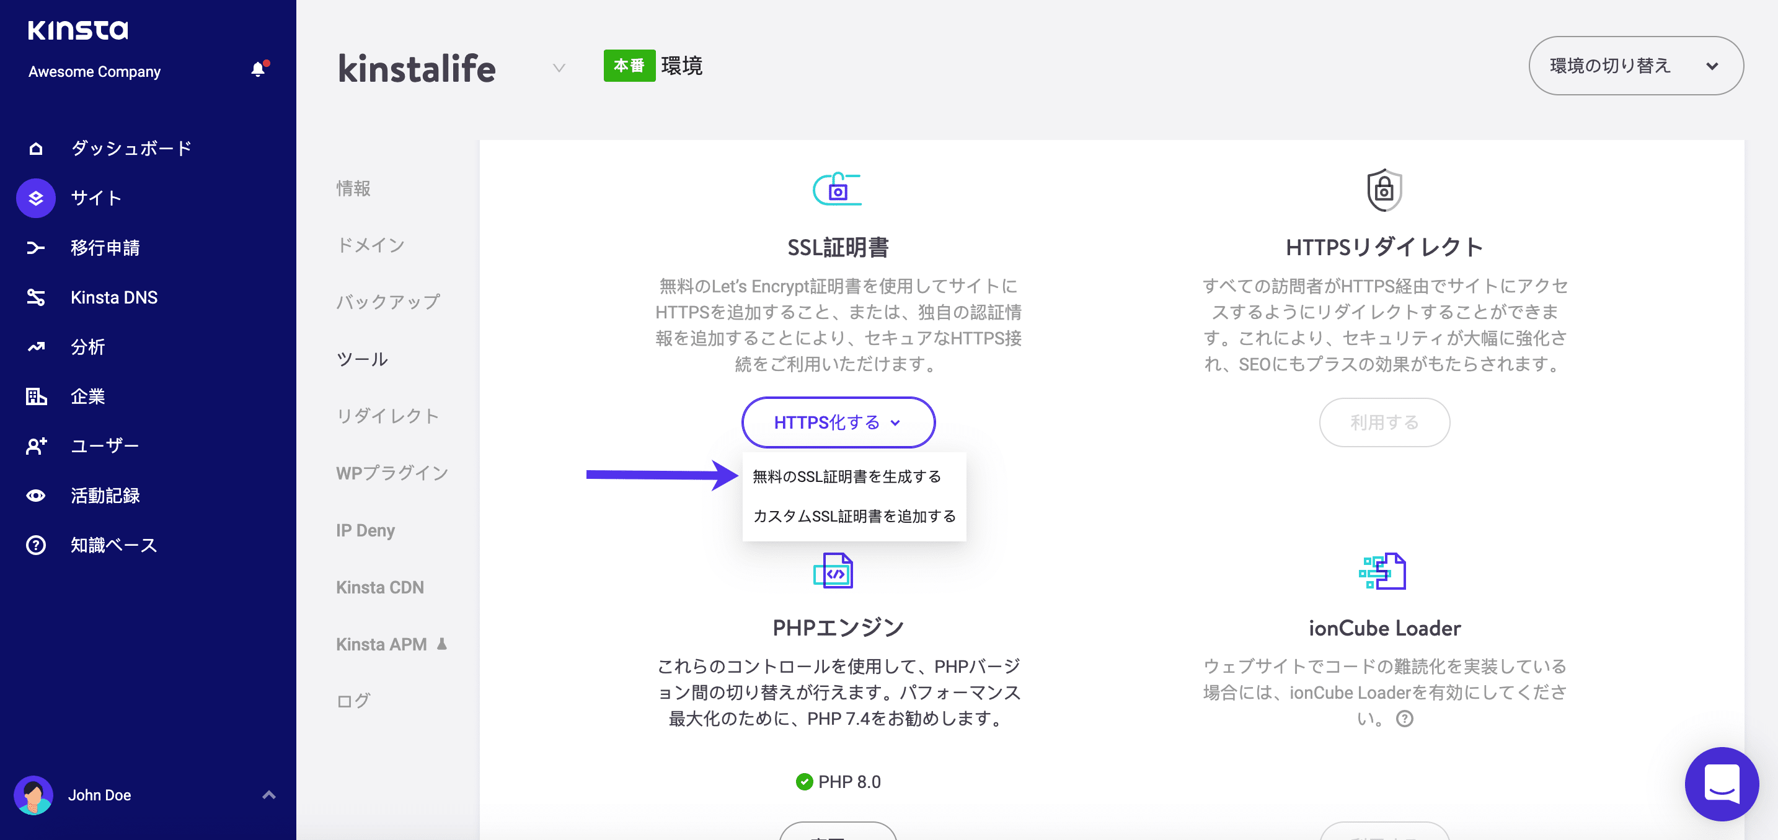Viewport: 1778px width, 840px height.
Task: Collapse the John Doe account panel
Action: 268,795
